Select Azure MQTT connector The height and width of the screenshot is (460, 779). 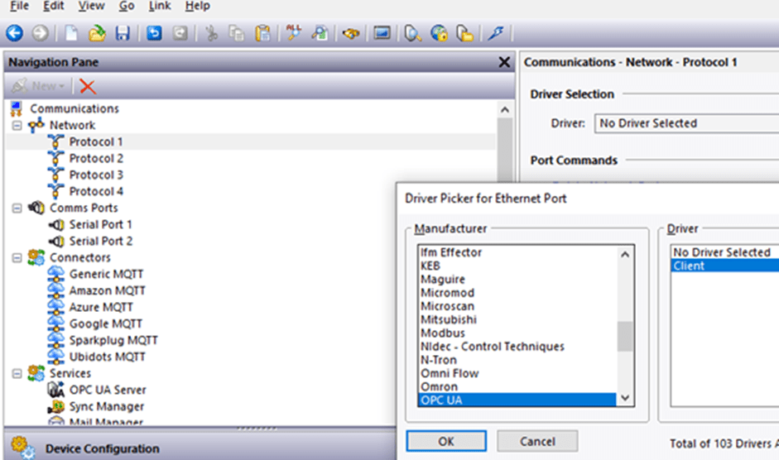tap(101, 307)
